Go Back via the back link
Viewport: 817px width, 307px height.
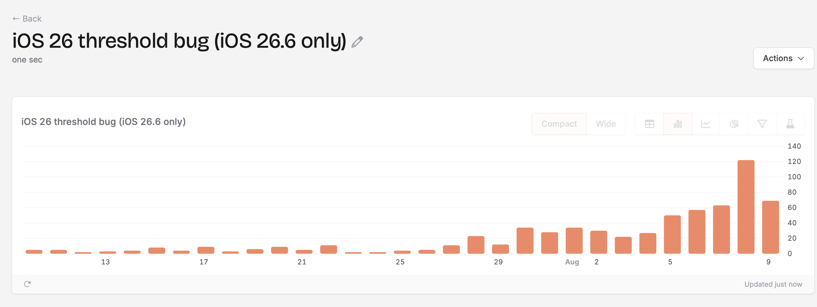pos(27,19)
